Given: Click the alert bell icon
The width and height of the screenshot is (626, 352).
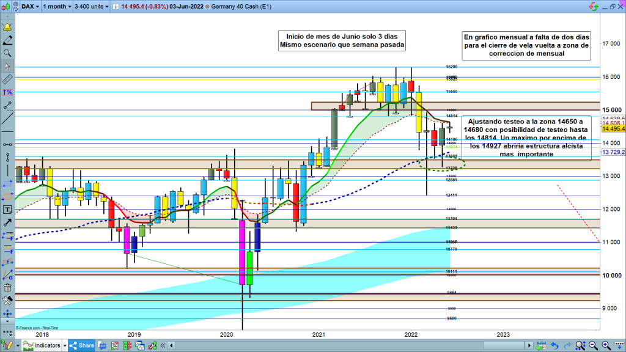Looking at the screenshot, I should (x=7, y=28).
